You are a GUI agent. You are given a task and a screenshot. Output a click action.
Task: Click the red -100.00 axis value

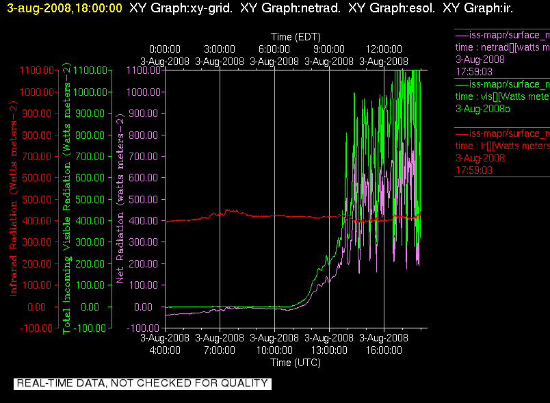tap(36, 328)
